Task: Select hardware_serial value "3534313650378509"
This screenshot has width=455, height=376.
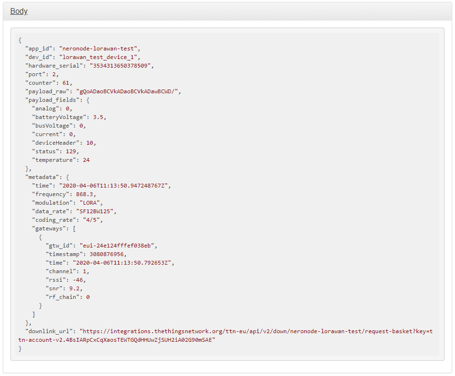Action: (120, 66)
